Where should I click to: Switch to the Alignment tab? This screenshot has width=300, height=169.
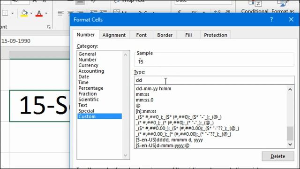point(114,35)
